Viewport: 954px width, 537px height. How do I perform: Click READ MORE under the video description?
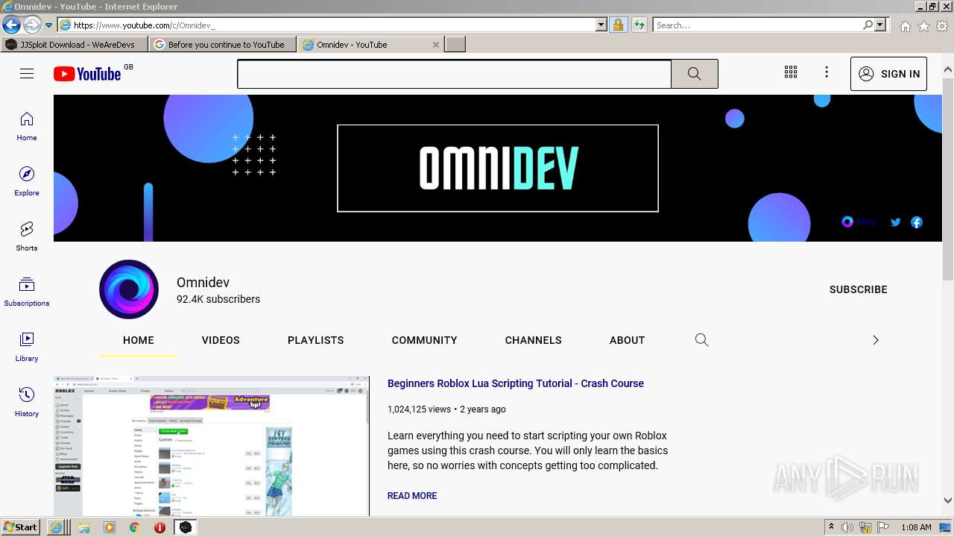click(412, 496)
